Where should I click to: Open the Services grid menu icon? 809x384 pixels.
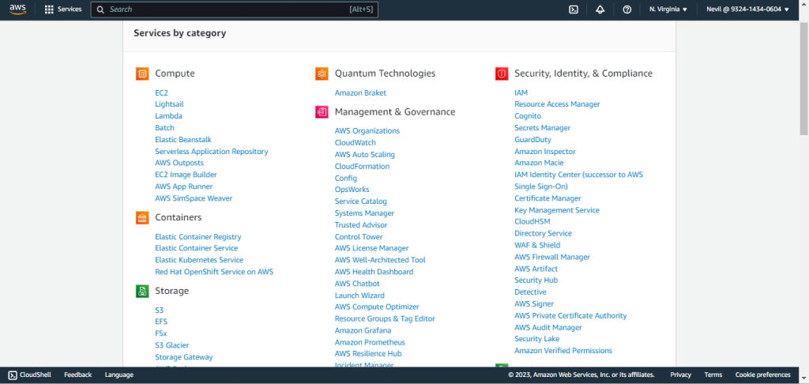(x=49, y=9)
